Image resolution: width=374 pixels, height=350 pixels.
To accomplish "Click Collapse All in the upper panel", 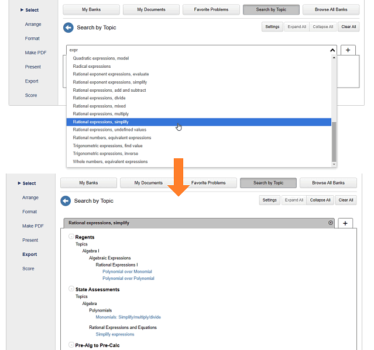I will click(x=323, y=27).
